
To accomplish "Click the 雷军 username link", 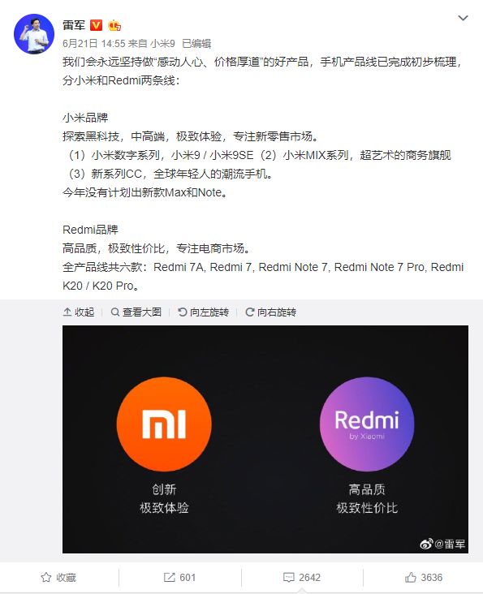I will [74, 25].
